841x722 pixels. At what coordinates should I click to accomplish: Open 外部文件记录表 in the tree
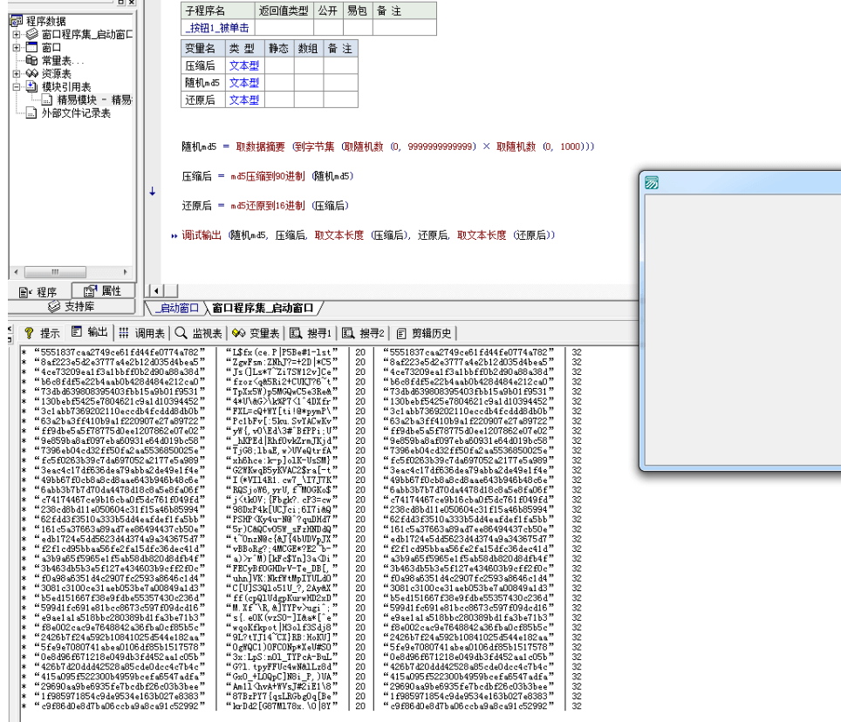[76, 112]
